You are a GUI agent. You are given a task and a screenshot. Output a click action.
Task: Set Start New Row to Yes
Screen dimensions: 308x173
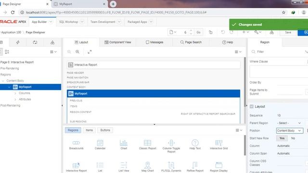coord(282,138)
